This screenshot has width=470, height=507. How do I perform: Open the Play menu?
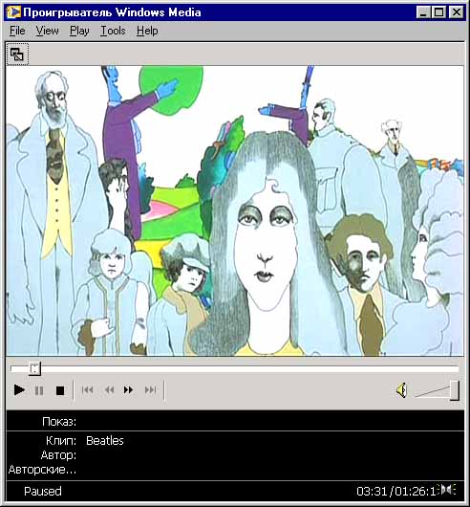coord(79,31)
